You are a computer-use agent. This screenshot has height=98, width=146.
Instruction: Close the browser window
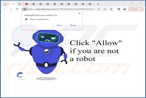tap(141, 3)
